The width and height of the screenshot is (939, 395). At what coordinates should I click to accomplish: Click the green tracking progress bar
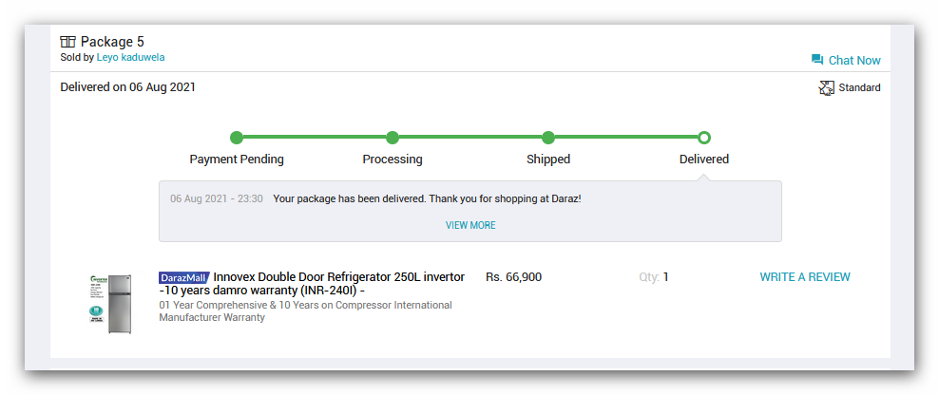pyautogui.click(x=470, y=139)
